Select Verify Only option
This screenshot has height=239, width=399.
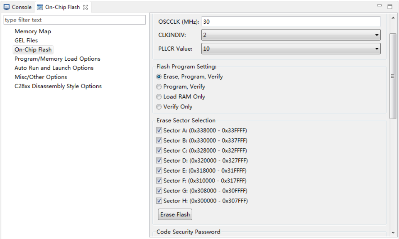159,107
